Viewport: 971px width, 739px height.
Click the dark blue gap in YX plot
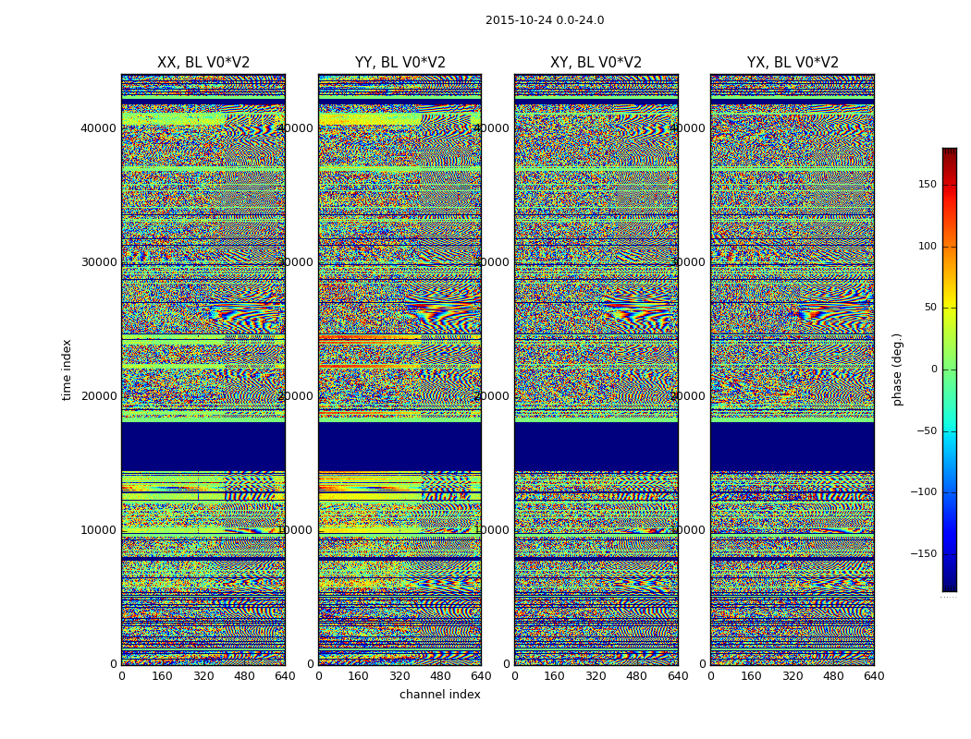(793, 446)
